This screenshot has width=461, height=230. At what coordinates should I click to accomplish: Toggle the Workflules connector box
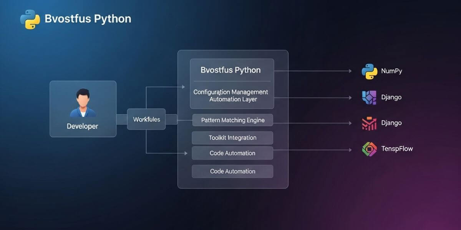click(147, 119)
